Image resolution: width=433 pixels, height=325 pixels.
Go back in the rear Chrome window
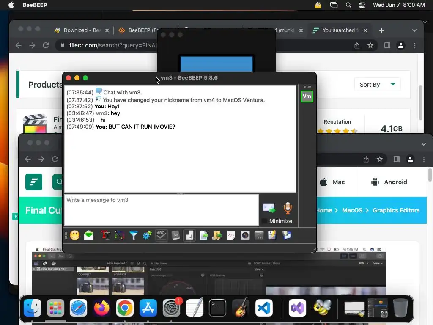click(x=19, y=45)
